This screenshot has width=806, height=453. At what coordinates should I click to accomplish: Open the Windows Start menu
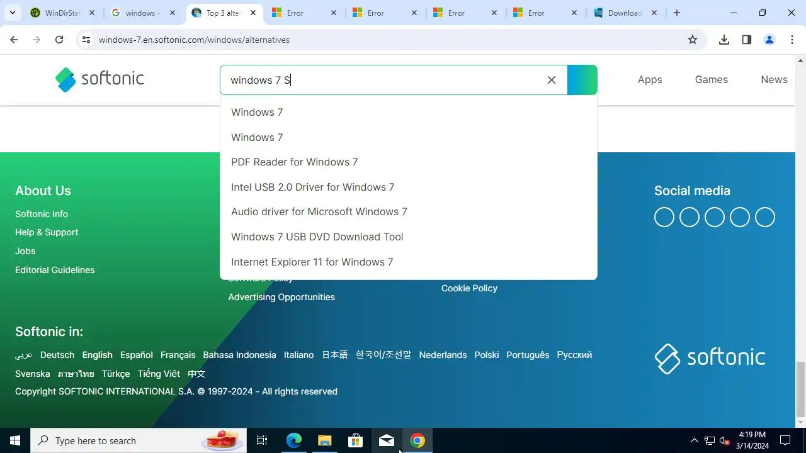point(15,440)
